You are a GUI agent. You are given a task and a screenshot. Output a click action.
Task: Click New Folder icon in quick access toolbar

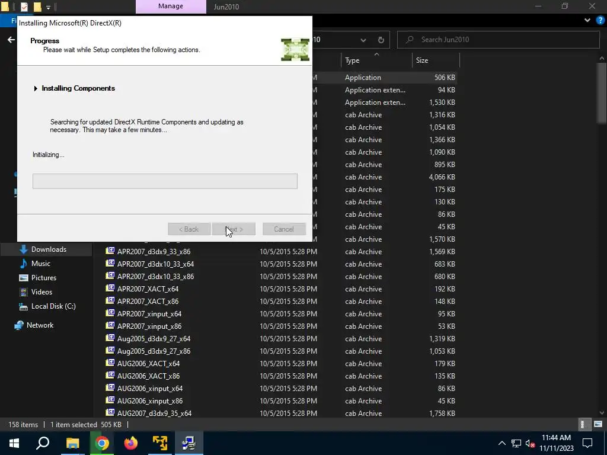coord(37,7)
